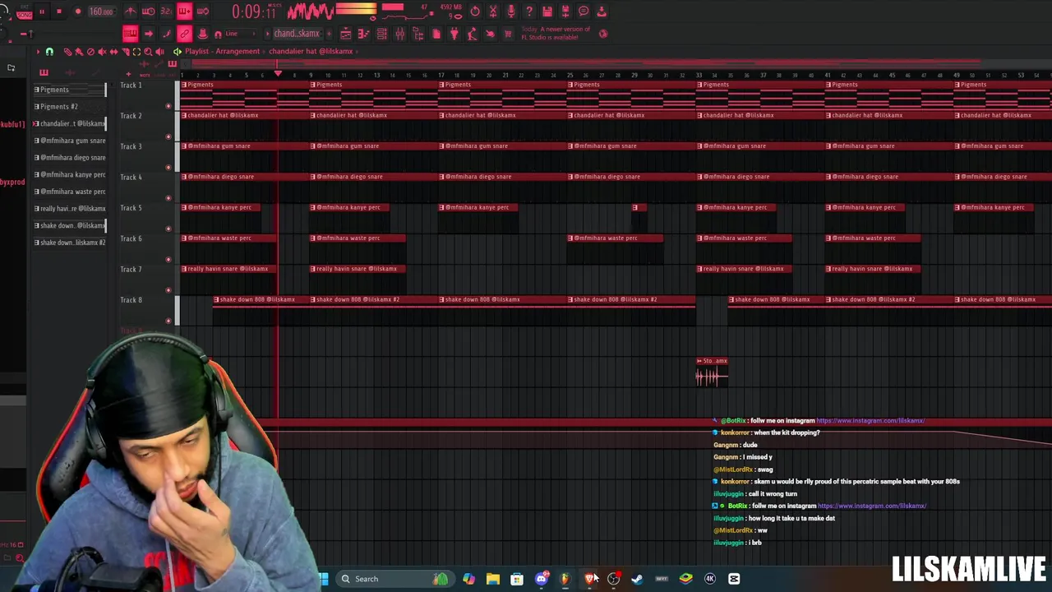Open File Explorer from the taskbar

(492, 579)
